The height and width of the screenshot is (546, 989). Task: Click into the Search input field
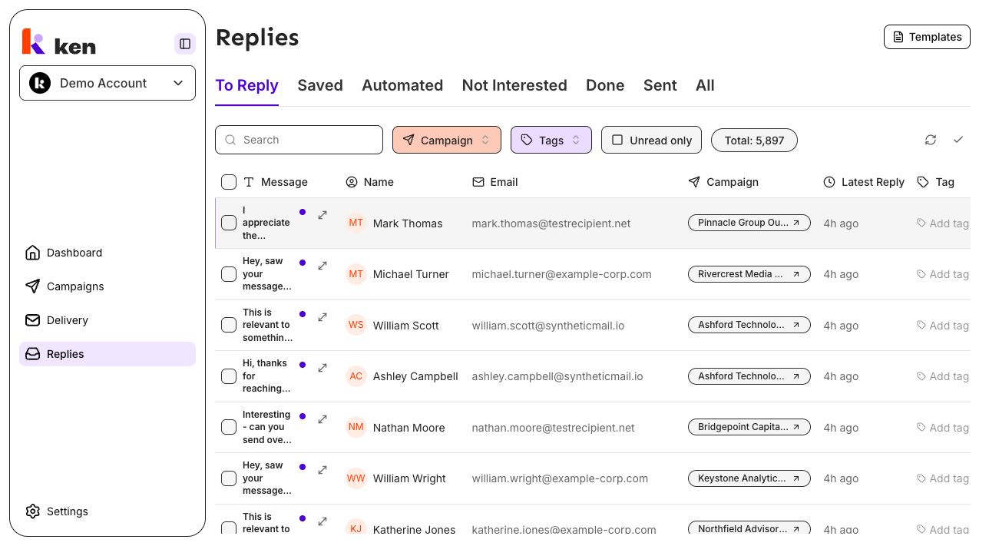click(299, 140)
